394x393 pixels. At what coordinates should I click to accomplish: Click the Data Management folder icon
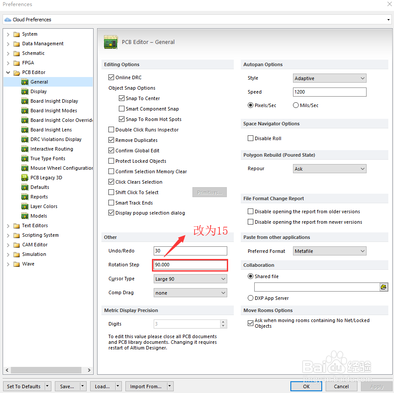17,44
